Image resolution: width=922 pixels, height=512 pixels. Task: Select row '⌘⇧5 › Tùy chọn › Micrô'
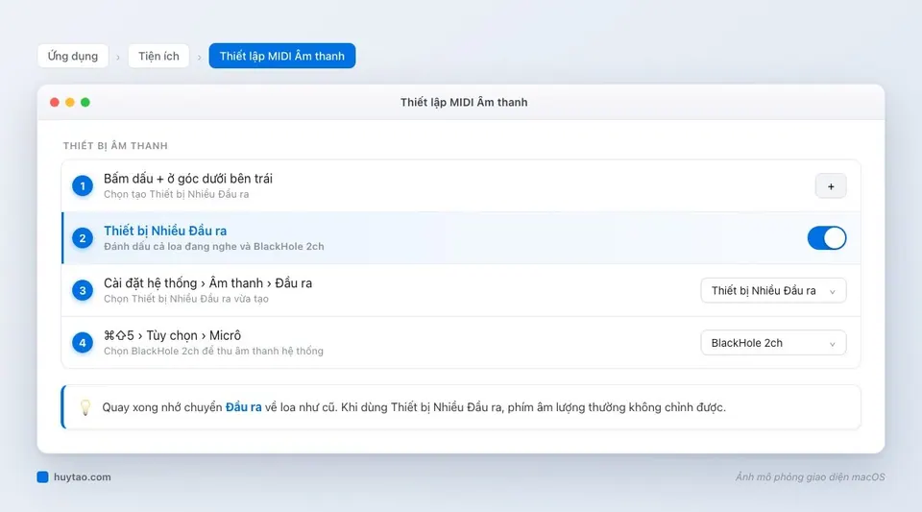tap(461, 343)
